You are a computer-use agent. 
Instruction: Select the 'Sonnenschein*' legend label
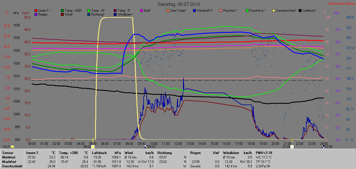coord(286,11)
